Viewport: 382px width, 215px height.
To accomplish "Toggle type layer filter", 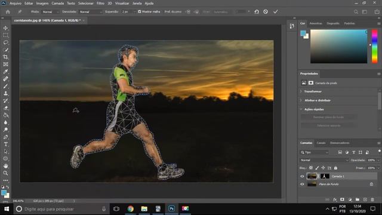I will point(353,152).
